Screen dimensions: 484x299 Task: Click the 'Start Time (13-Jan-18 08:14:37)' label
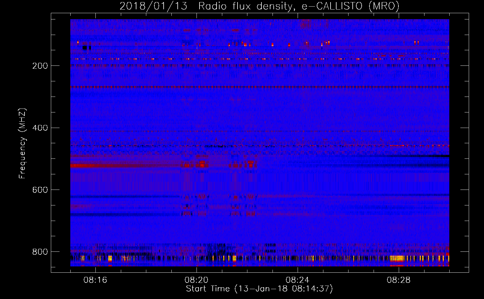point(259,289)
